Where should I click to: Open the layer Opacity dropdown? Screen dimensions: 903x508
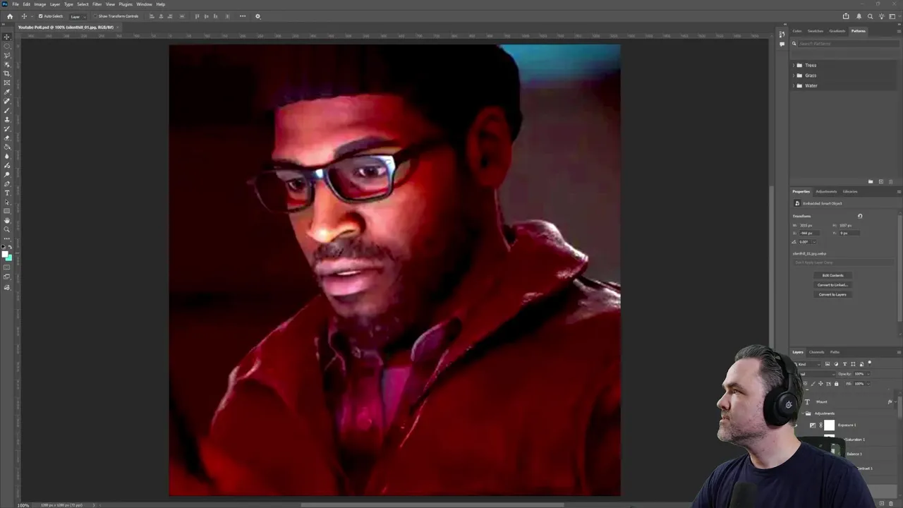[868, 374]
